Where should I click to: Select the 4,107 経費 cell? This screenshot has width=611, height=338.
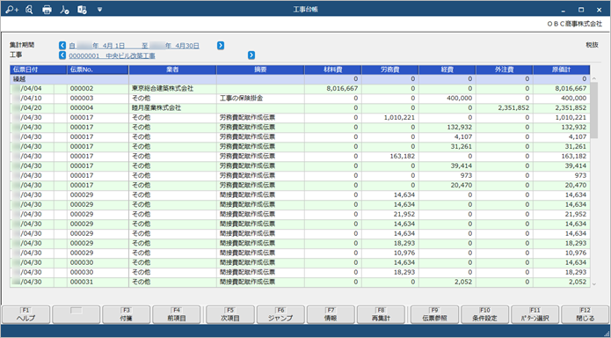447,137
